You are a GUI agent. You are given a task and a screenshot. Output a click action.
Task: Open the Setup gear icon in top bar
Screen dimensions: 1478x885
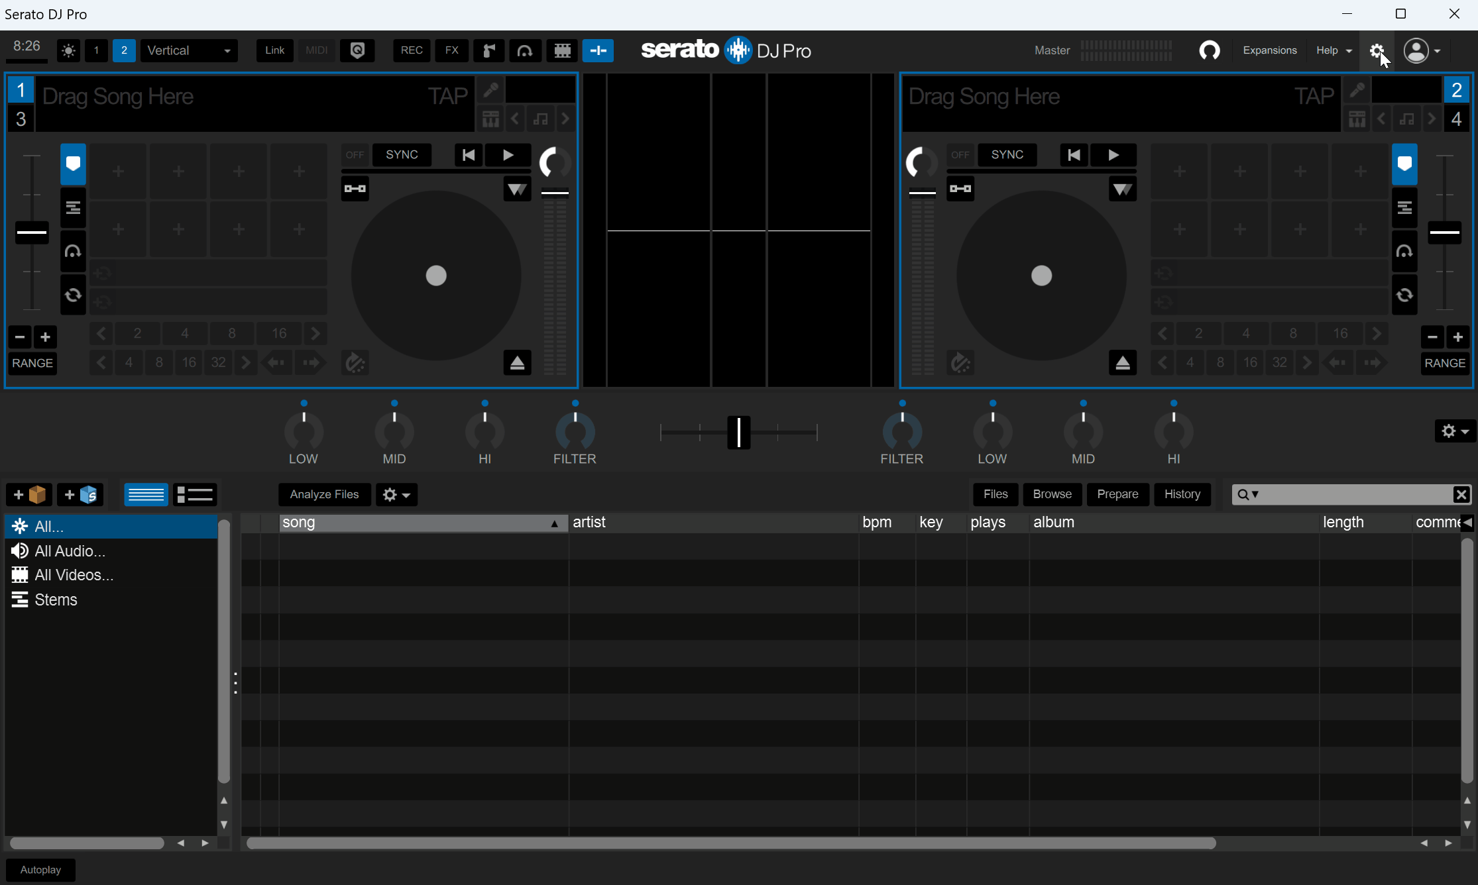tap(1377, 50)
